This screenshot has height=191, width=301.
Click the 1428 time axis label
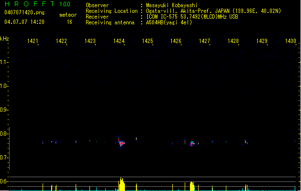(233, 41)
